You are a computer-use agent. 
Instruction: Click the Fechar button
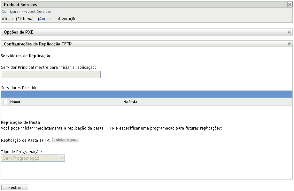point(14,187)
